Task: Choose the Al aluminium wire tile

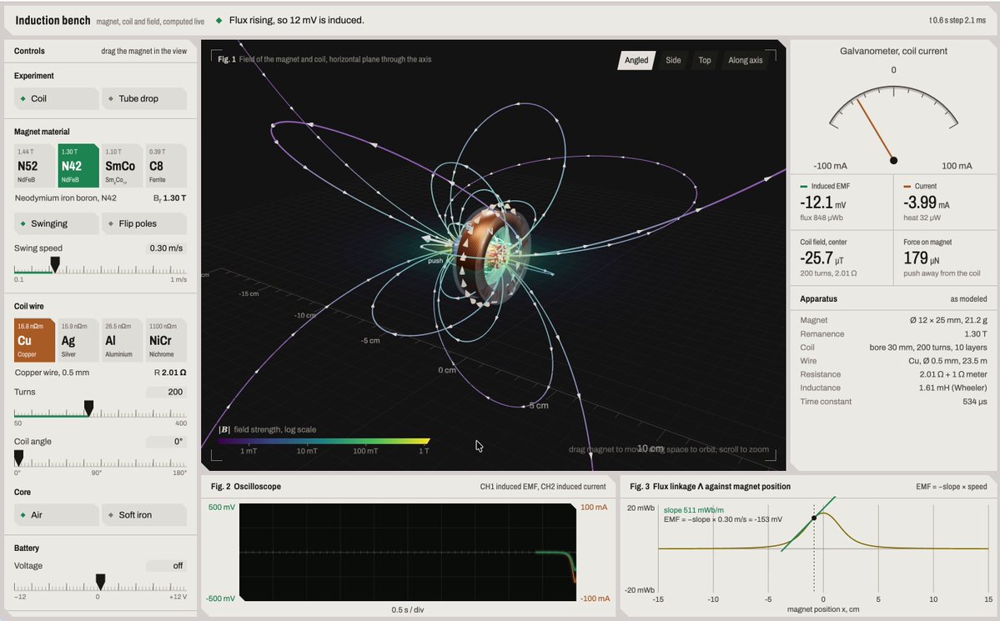Action: click(x=122, y=340)
